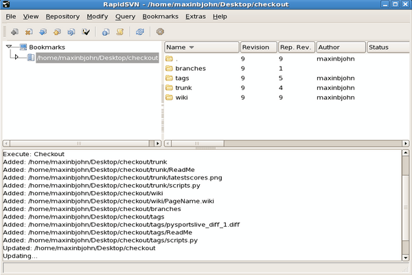Collapse the Bookmarks tree root

pyautogui.click(x=9, y=47)
